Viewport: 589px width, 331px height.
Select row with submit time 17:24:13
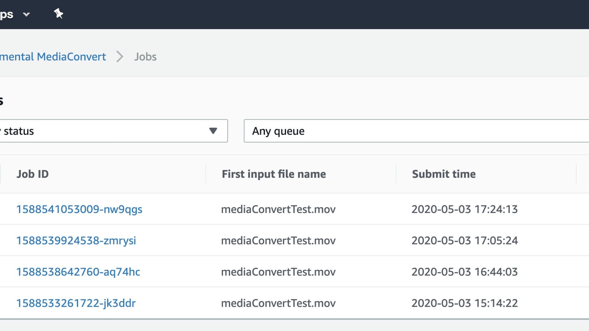point(464,209)
